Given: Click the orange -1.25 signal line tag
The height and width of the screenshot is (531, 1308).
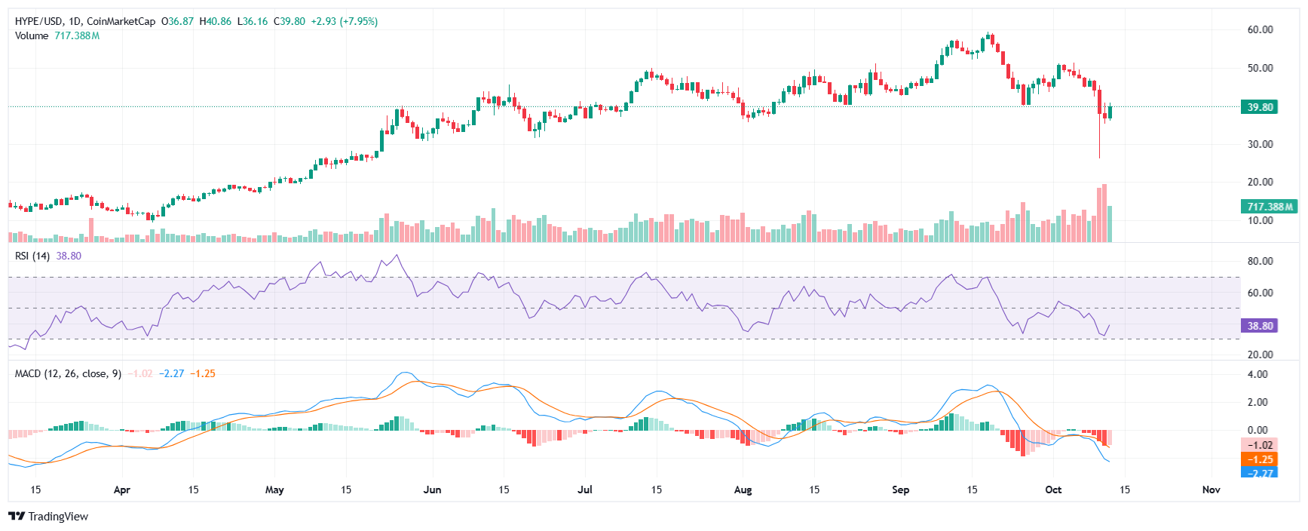Looking at the screenshot, I should click(1259, 459).
